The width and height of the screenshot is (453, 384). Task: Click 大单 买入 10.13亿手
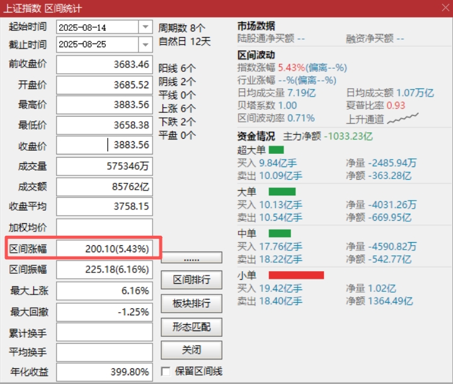270,205
